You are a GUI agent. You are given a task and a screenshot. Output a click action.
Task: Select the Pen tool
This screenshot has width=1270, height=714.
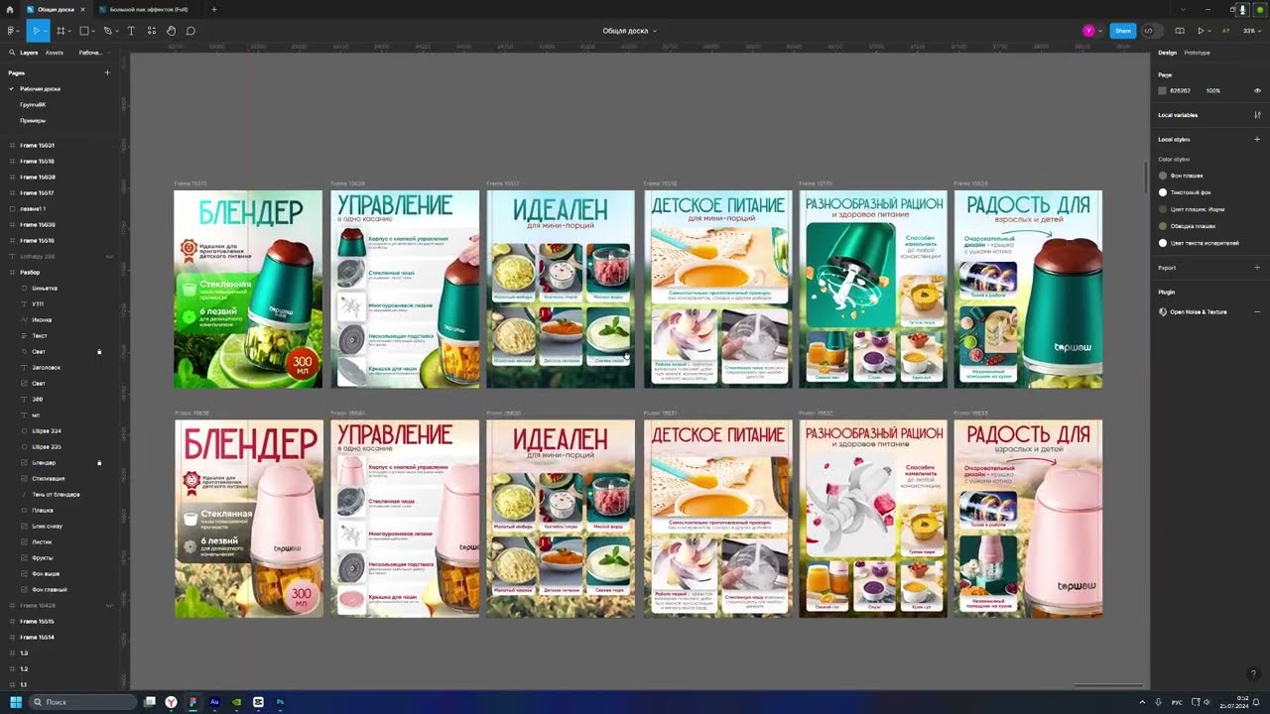point(107,31)
